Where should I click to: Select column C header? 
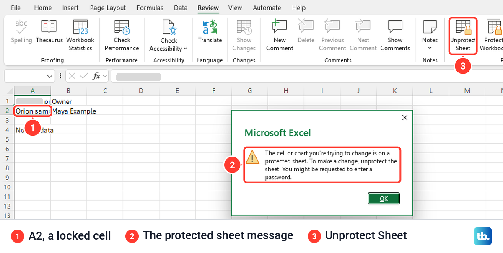pyautogui.click(x=105, y=90)
